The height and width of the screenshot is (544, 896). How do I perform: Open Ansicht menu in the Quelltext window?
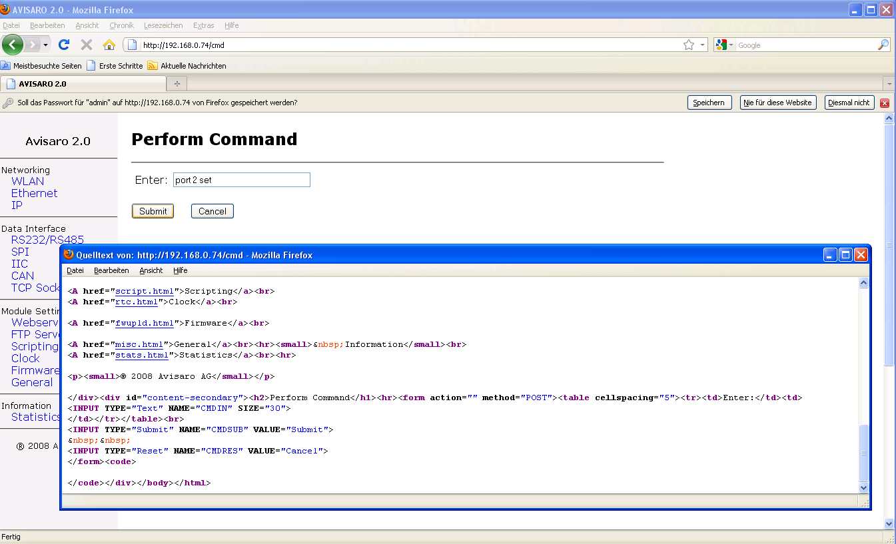click(x=151, y=270)
